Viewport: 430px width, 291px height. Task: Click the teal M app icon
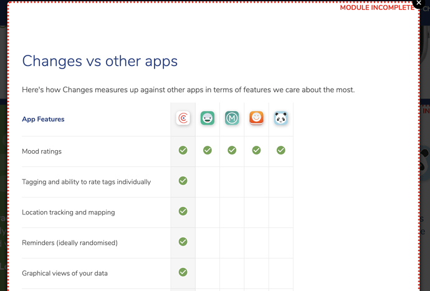coord(232,118)
